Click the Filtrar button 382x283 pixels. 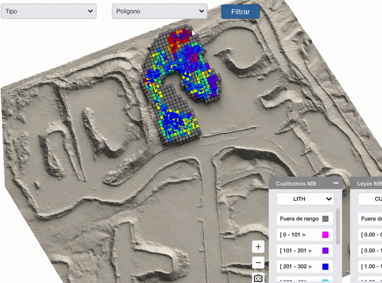coord(240,12)
